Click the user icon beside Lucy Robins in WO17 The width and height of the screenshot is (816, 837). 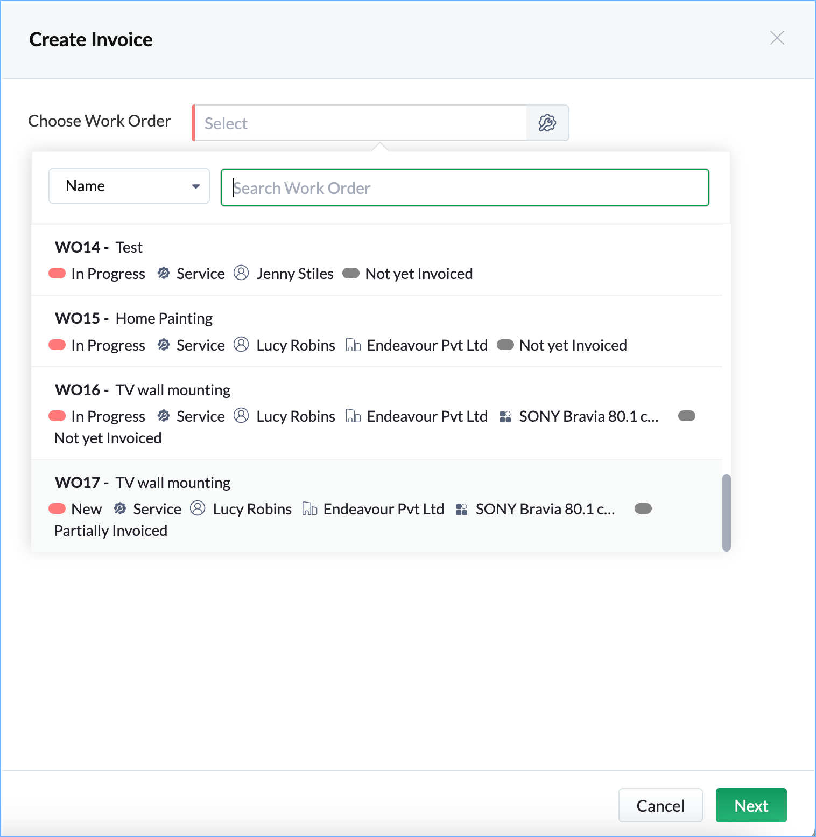coord(198,508)
